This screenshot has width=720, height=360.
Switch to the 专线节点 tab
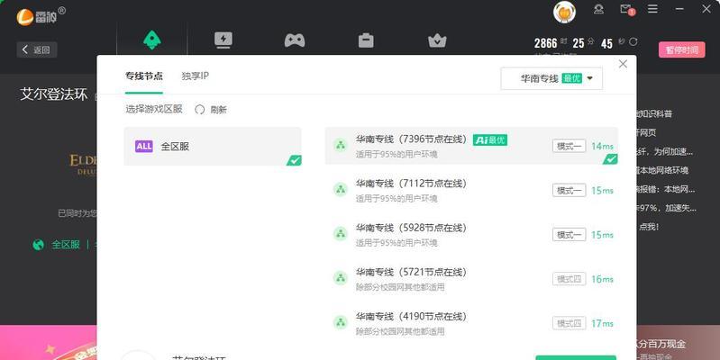pyautogui.click(x=143, y=76)
